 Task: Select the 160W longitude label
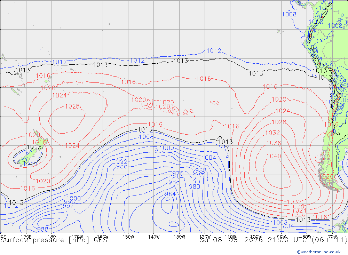click(103, 237)
